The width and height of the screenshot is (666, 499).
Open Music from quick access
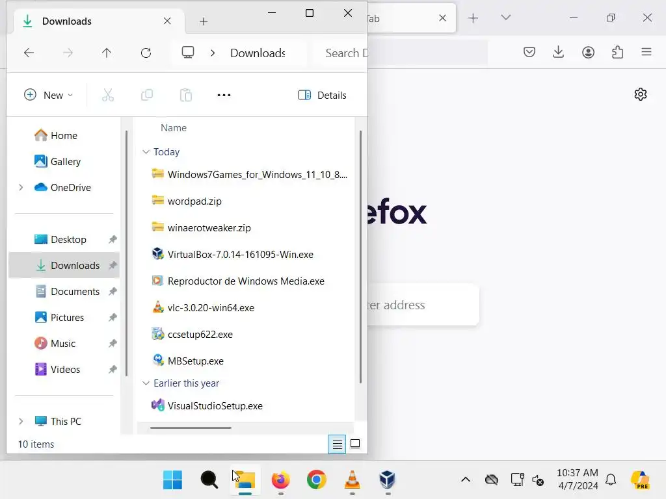click(55, 343)
